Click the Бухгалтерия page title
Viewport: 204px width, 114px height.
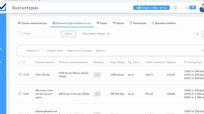[25, 8]
